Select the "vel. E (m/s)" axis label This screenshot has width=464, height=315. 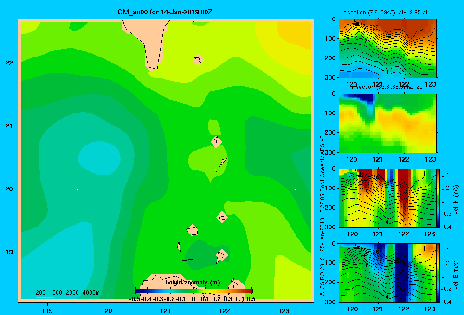456,275
